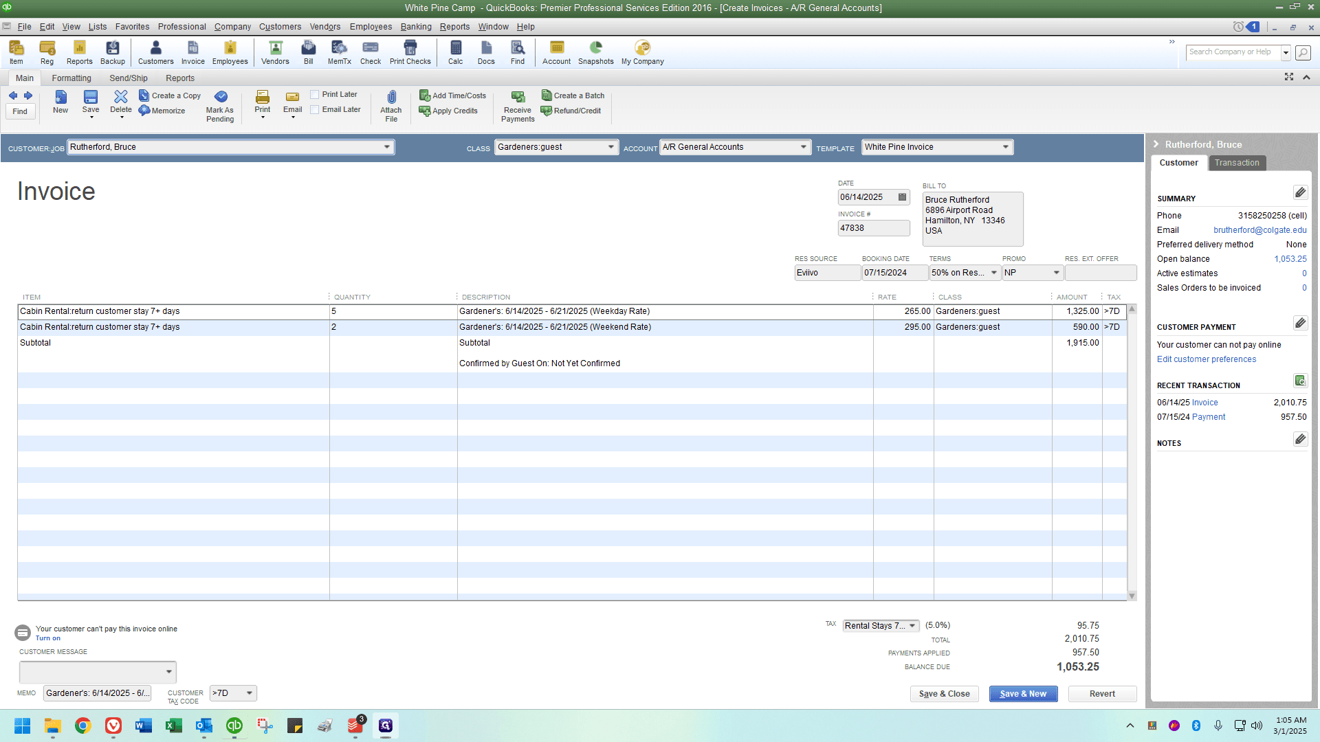Open My Company icon
1320x742 pixels.
(x=643, y=52)
